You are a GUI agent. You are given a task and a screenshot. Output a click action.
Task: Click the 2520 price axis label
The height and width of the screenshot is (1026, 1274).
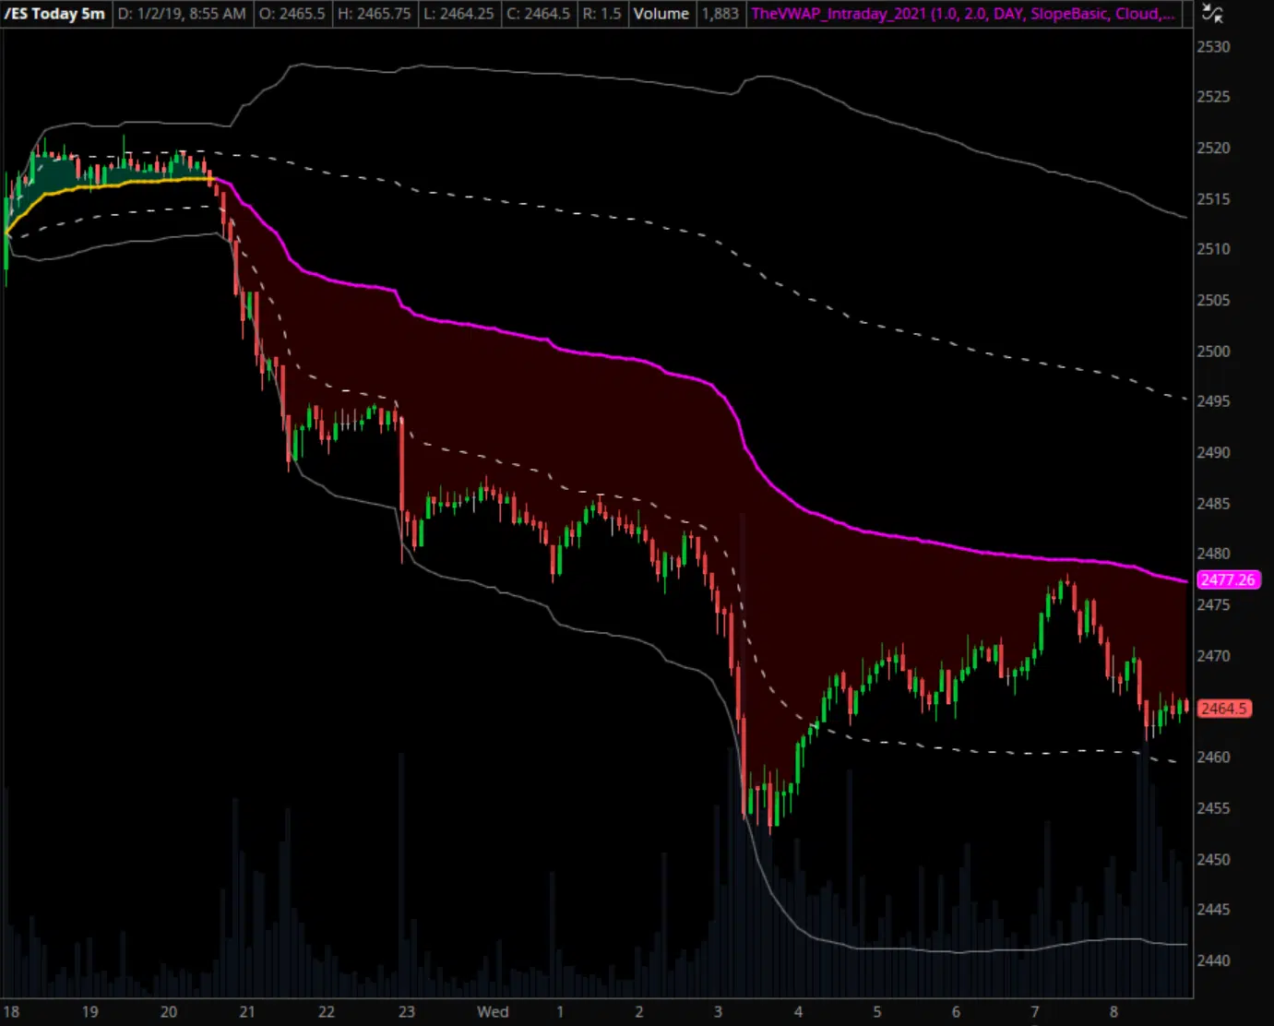coord(1213,148)
